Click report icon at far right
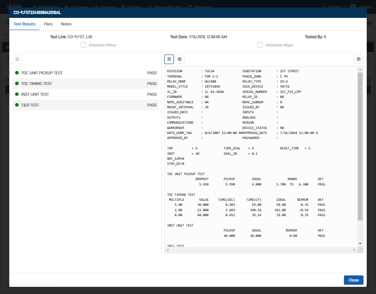Viewport: 376px width, 294px height. coord(359,59)
